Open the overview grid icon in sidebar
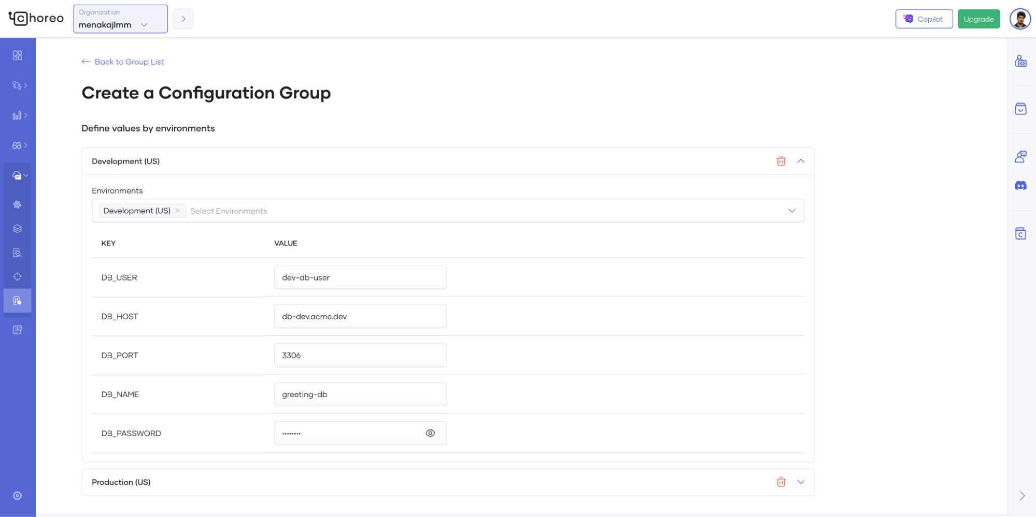Viewport: 1036px width, 517px height. [x=17, y=55]
